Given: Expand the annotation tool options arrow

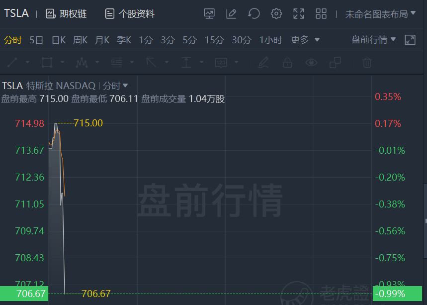Looking at the screenshot, I should [237, 62].
